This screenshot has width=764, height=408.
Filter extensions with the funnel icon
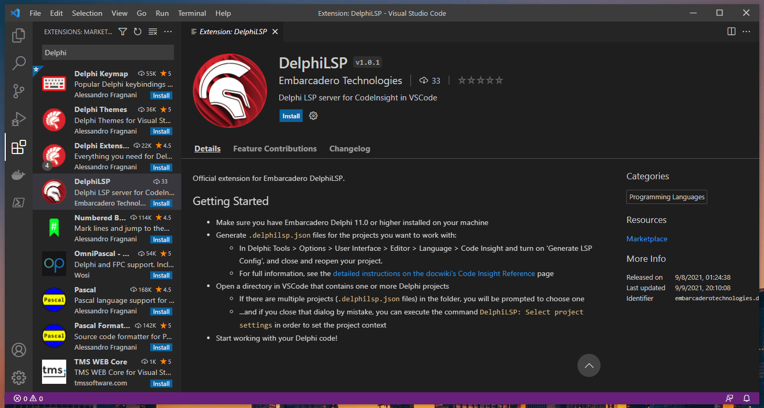point(122,32)
